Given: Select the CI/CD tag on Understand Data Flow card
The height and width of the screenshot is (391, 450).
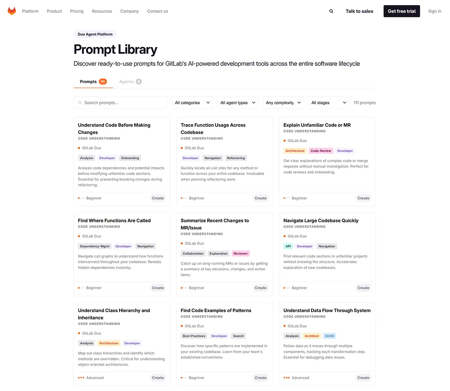Looking at the screenshot, I should tap(330, 336).
